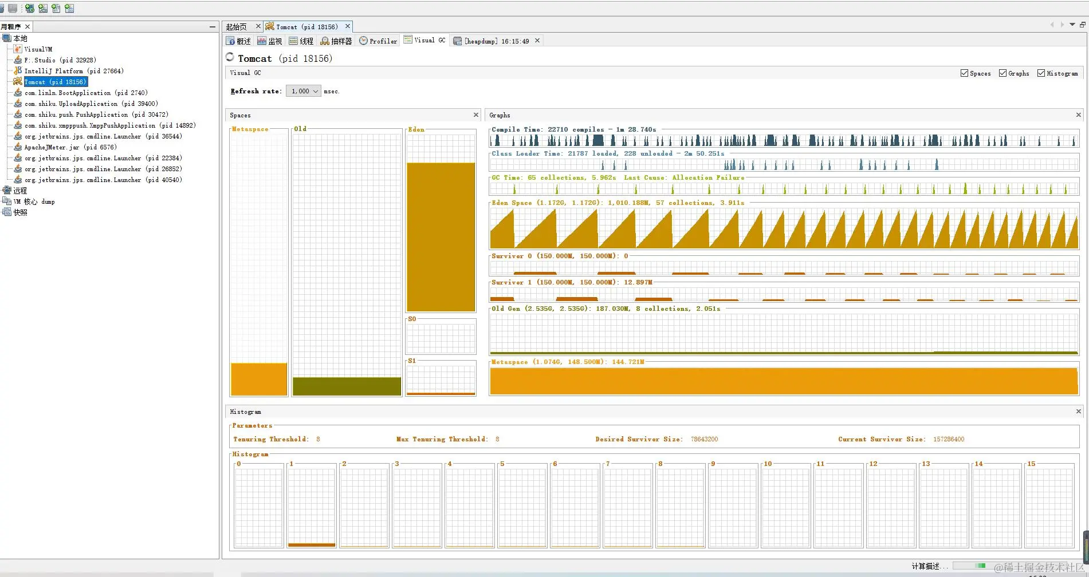Screen dimensions: 1089x577
Task: Open the 线程 threads tab
Action: 301,41
